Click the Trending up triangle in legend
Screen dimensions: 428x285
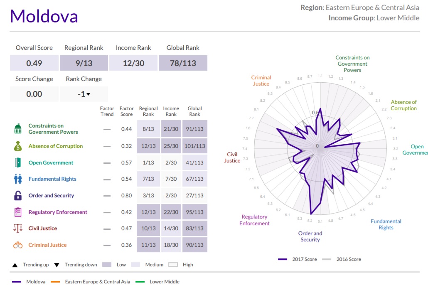coord(15,265)
